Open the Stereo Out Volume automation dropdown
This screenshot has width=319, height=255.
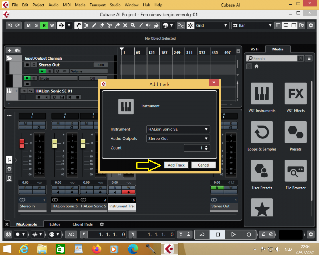(89, 71)
